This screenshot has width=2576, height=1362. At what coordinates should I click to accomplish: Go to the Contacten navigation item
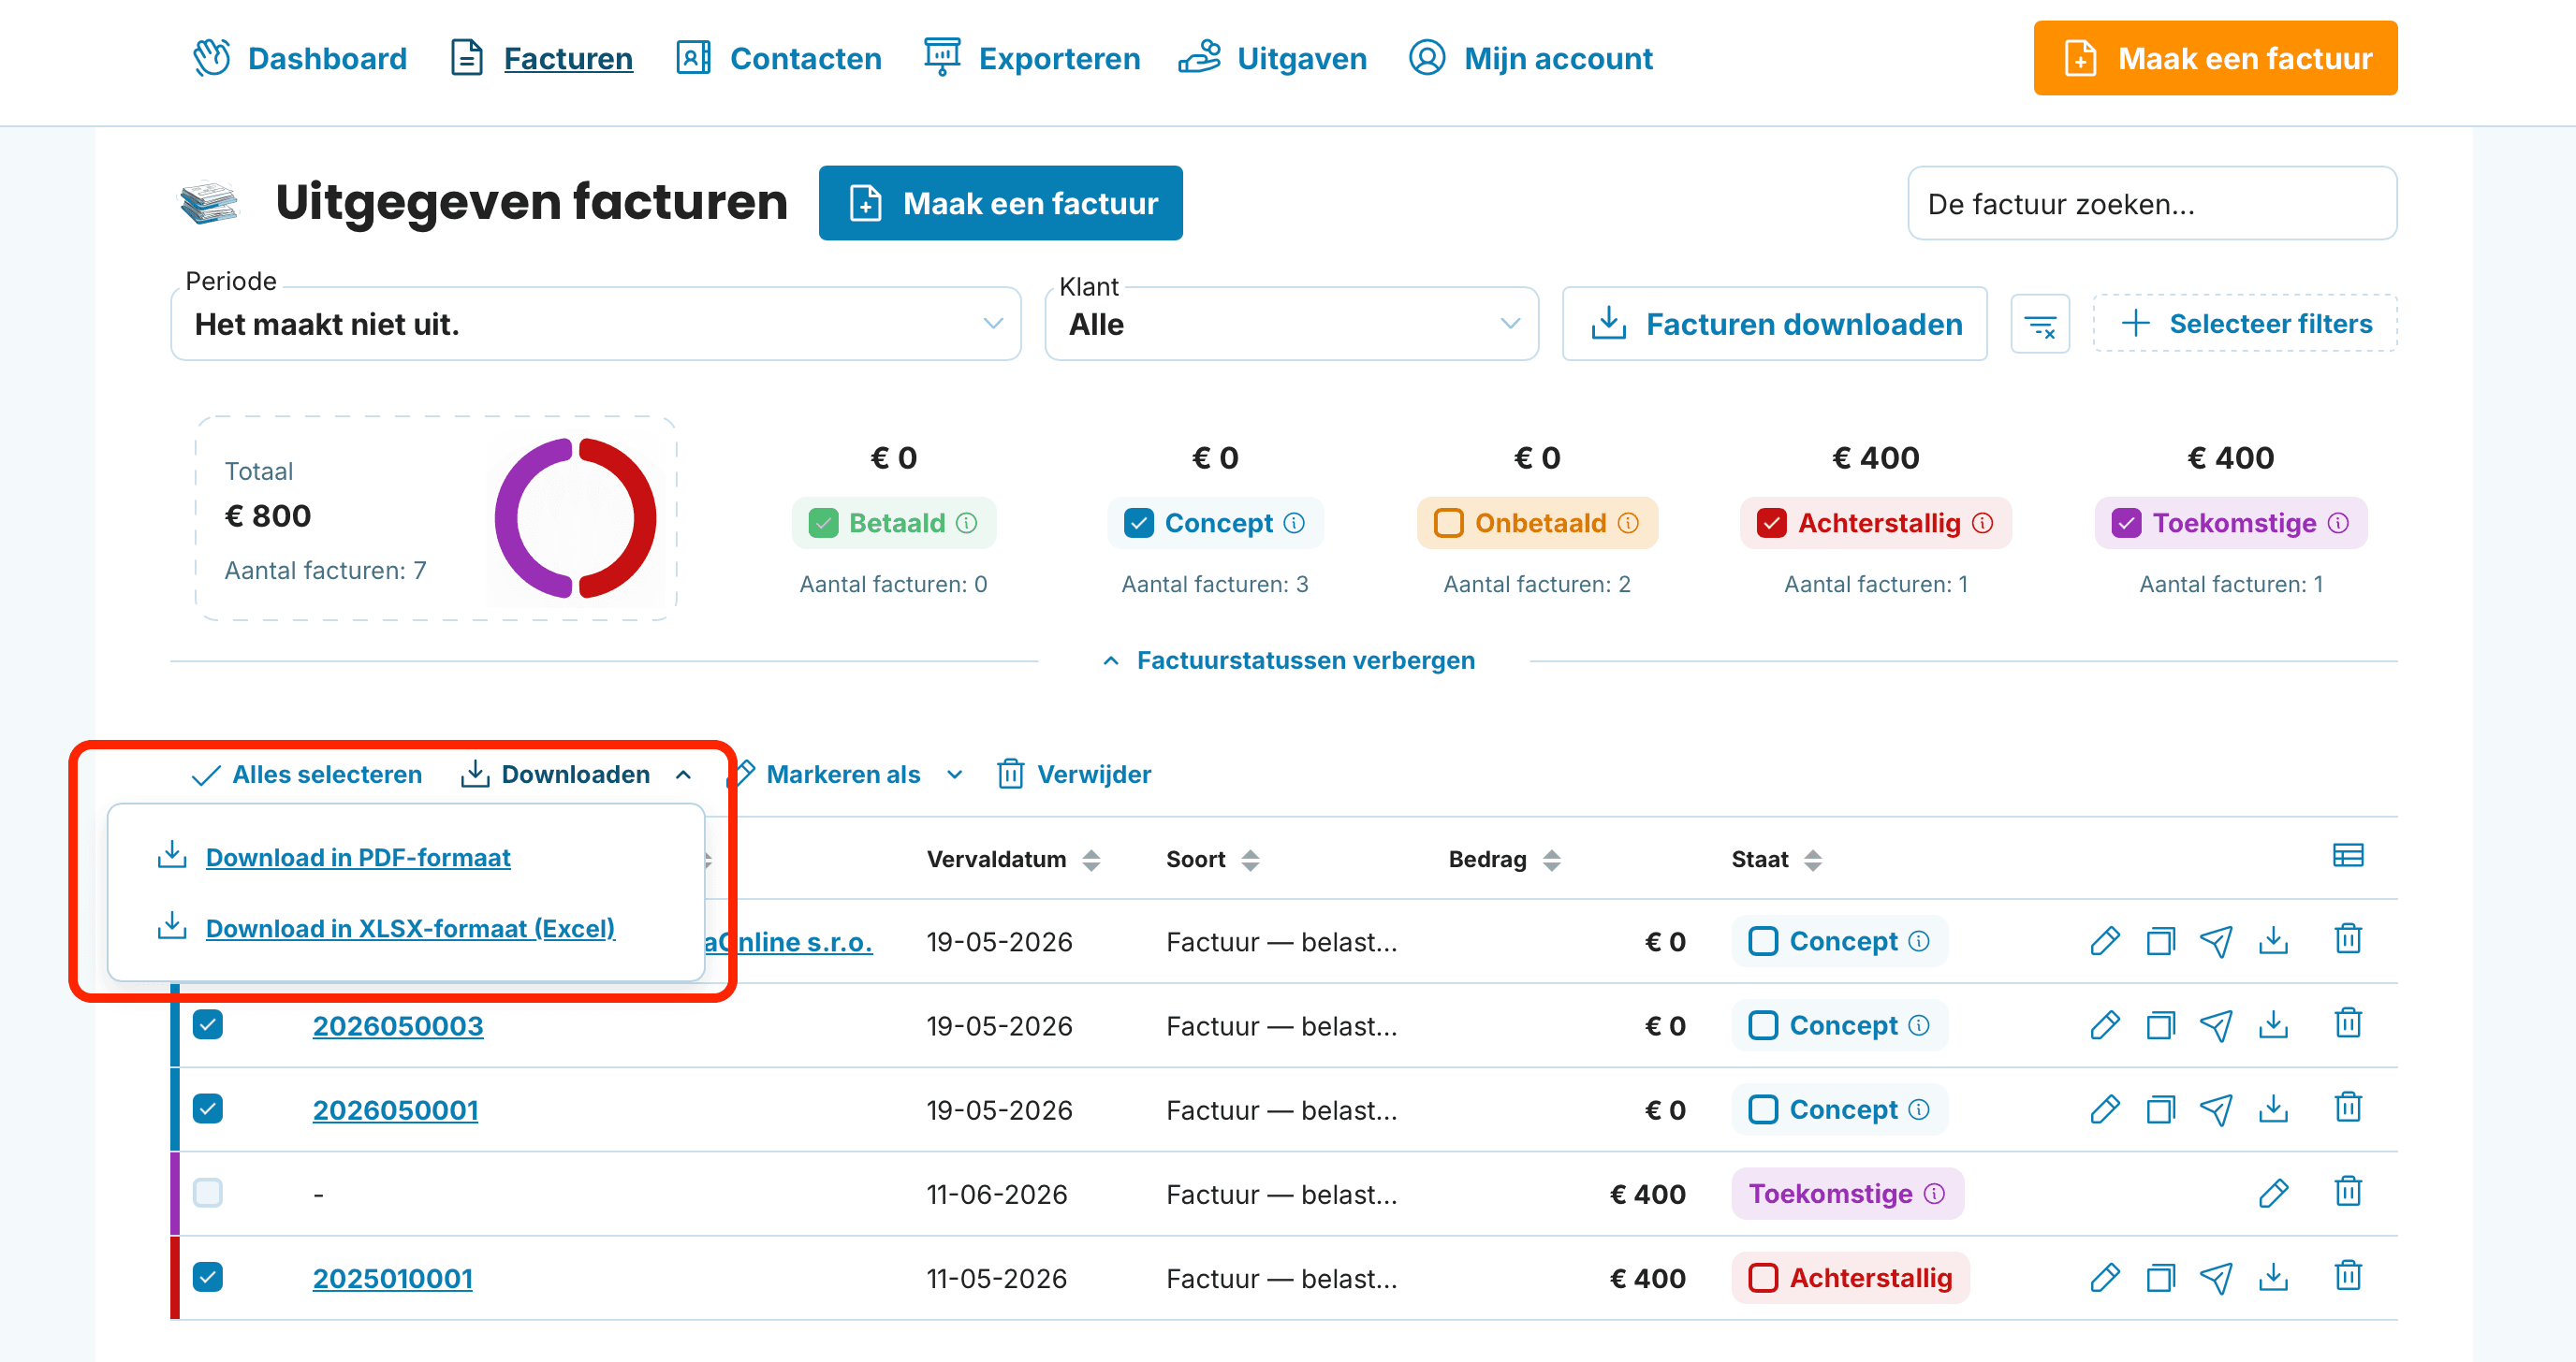[x=778, y=58]
